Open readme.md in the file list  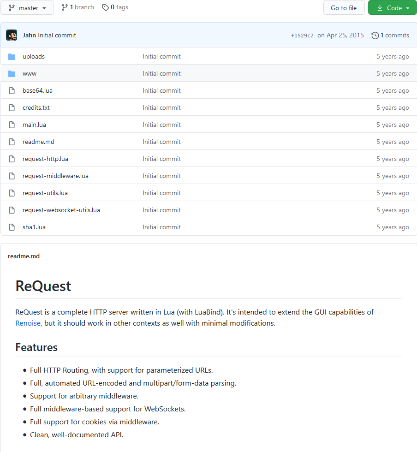click(38, 142)
